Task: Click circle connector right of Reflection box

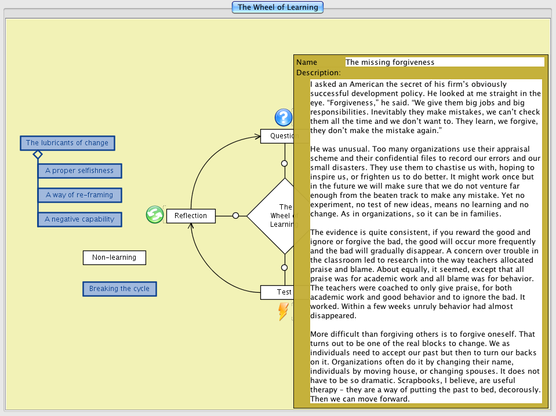Action: pyautogui.click(x=235, y=216)
